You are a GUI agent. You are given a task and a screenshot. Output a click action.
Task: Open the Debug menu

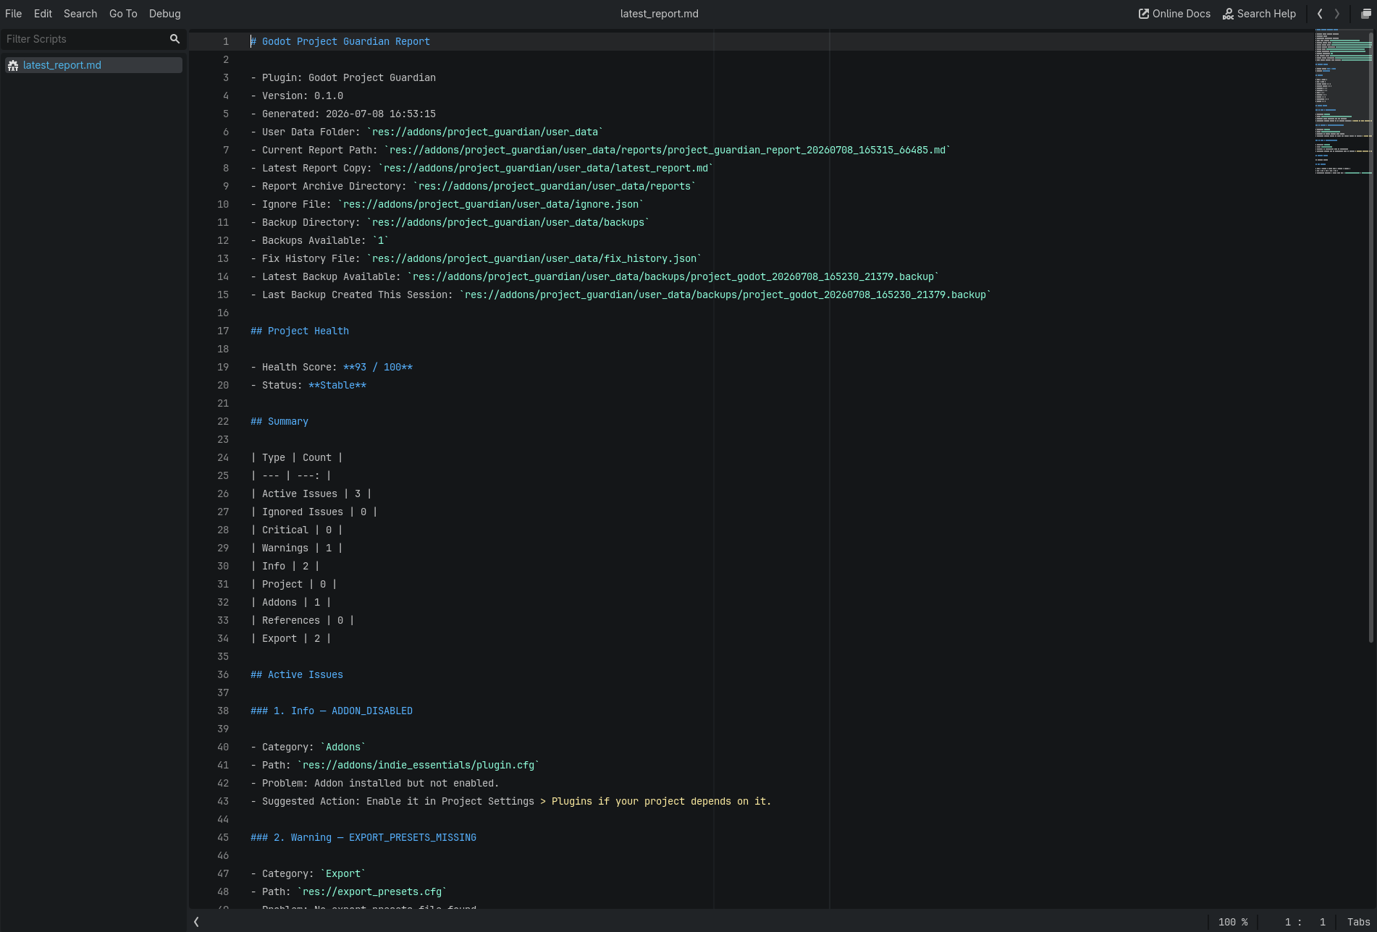[165, 14]
